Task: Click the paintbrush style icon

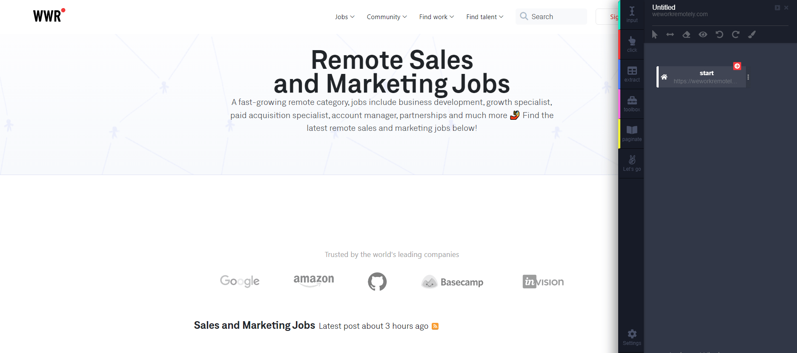Action: (x=752, y=34)
